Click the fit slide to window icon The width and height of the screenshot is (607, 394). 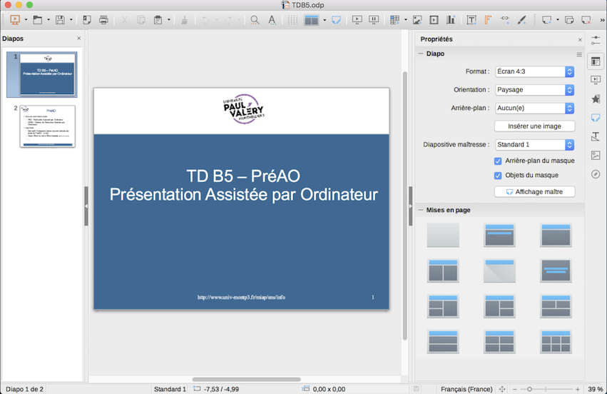pos(502,389)
